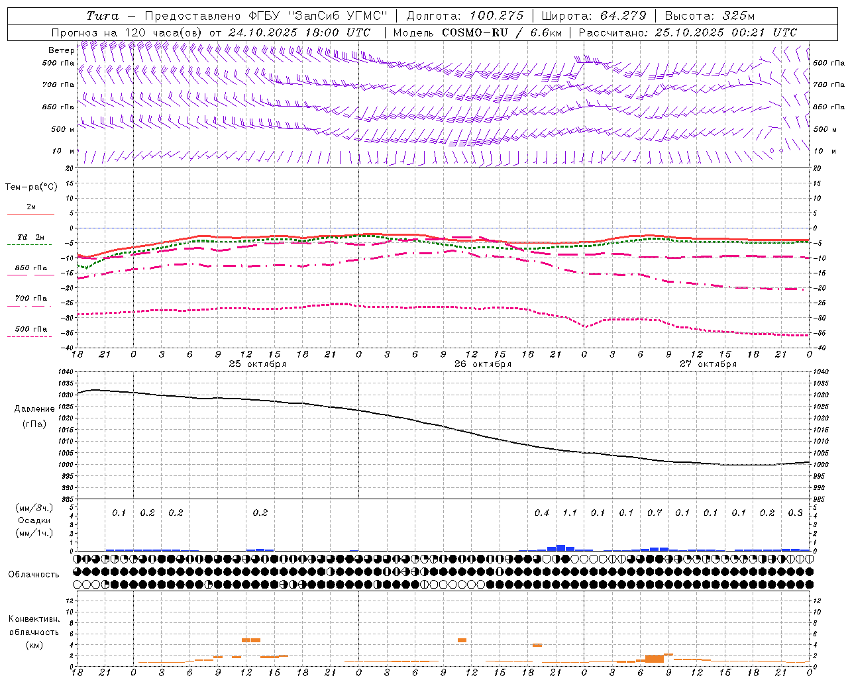Click the "0.7" three-hour precipitation value
This screenshot has height=678, width=848.
pos(655,512)
